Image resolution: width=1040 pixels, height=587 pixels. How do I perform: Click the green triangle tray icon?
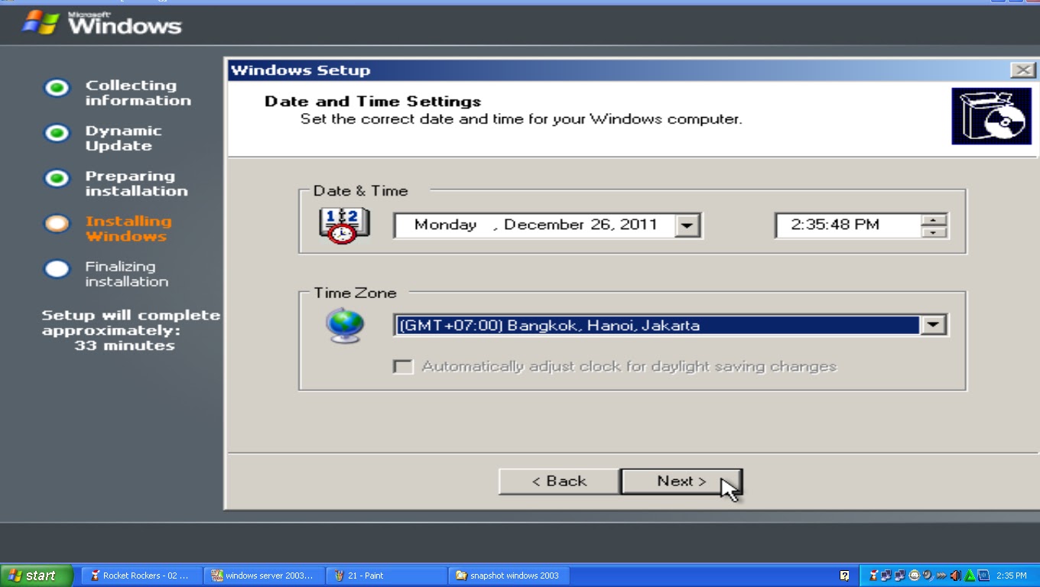coord(970,576)
